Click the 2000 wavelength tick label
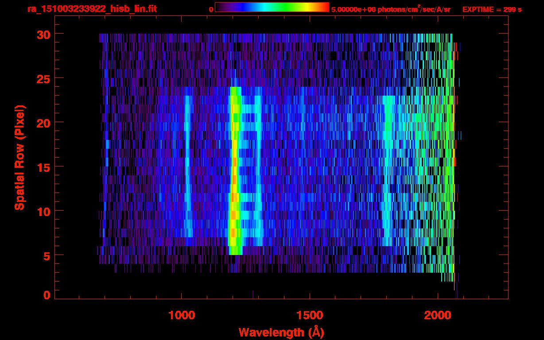Viewport: 544px width, 340px height. 438,315
